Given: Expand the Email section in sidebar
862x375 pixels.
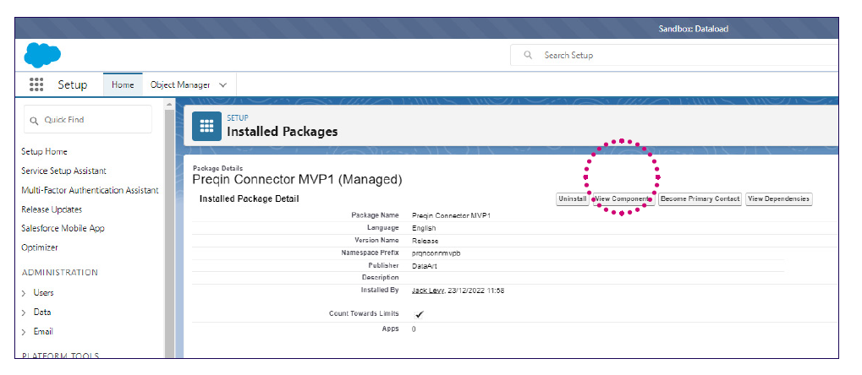Looking at the screenshot, I should coord(24,332).
